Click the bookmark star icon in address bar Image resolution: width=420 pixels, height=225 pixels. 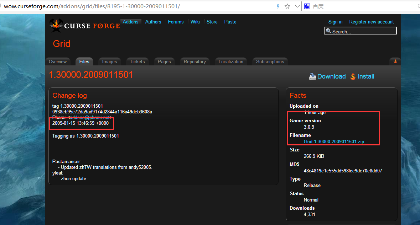pos(287,6)
